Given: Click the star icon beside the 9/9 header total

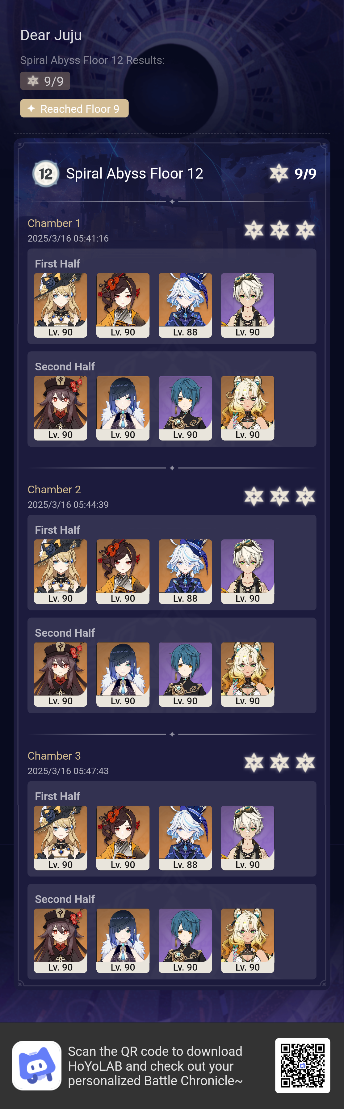Looking at the screenshot, I should tap(279, 174).
